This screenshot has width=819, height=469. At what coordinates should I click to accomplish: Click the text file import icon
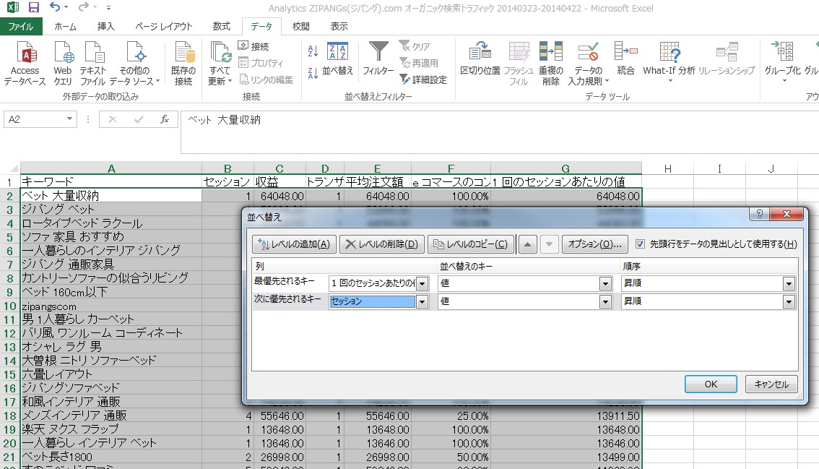click(93, 56)
